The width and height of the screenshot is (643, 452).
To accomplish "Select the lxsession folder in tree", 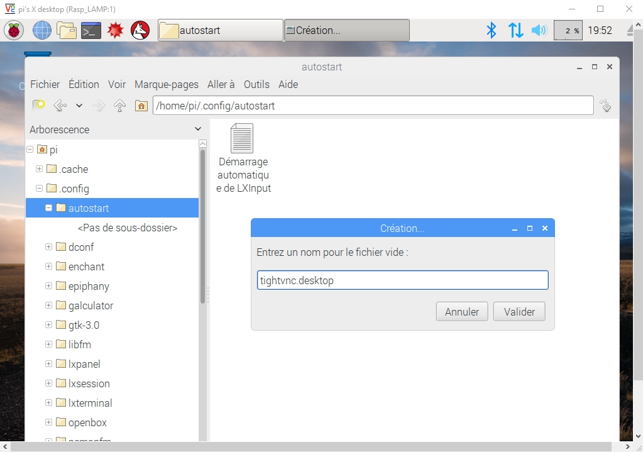I will click(x=83, y=383).
